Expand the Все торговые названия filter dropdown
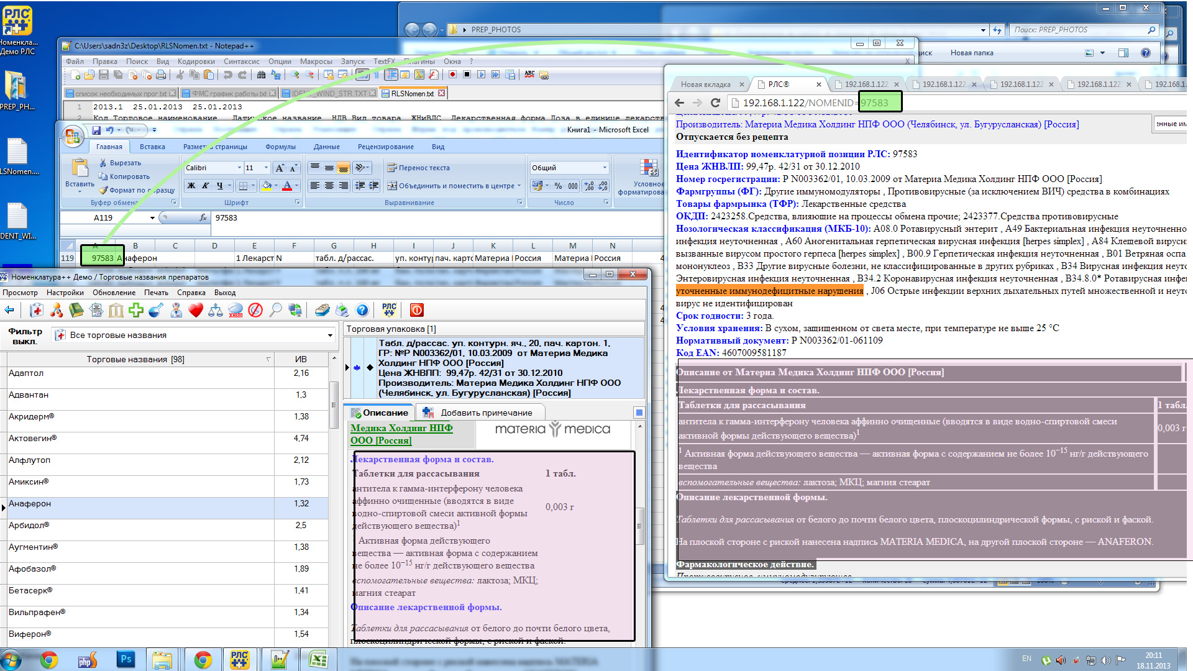This screenshot has width=1193, height=671. 330,335
